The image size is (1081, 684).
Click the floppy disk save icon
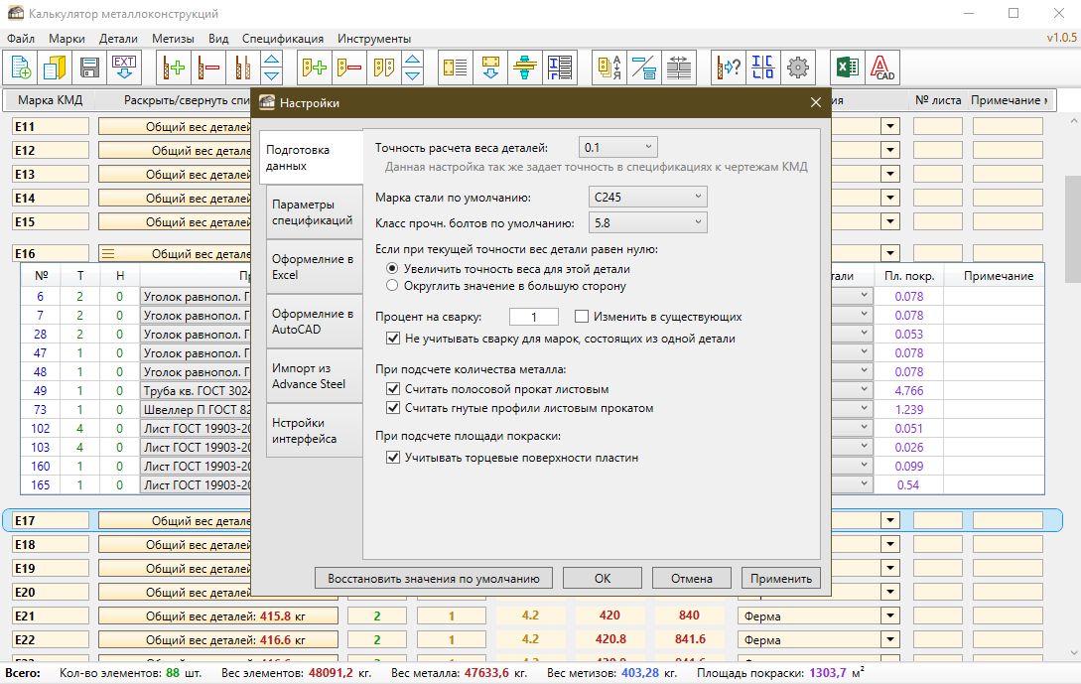88,68
